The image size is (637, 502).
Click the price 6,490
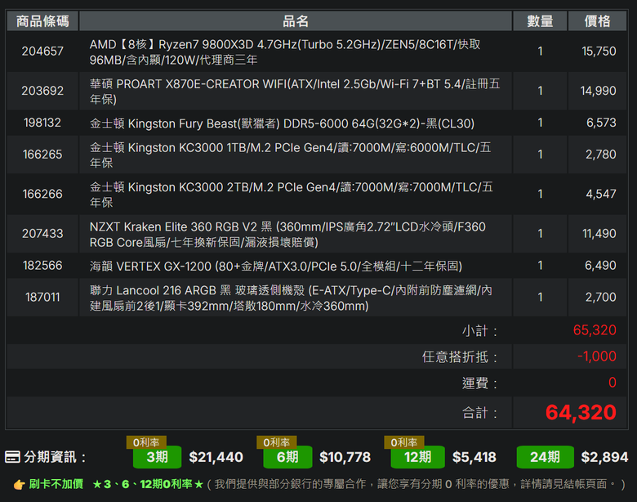click(600, 266)
